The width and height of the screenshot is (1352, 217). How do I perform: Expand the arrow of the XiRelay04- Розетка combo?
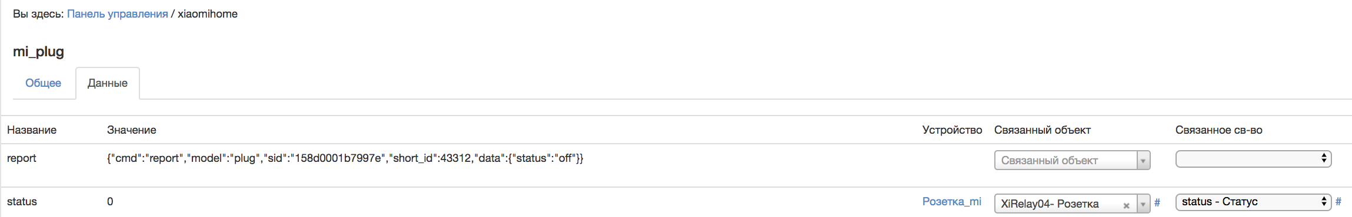[x=1143, y=204]
